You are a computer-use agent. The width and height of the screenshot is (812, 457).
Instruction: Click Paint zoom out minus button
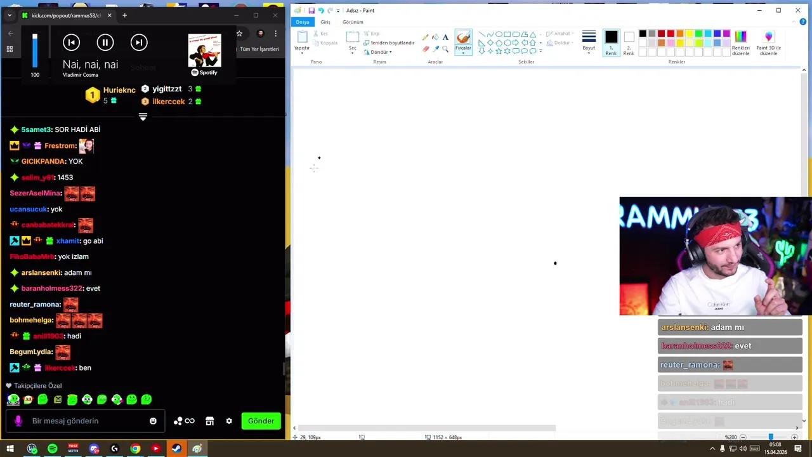click(x=743, y=437)
